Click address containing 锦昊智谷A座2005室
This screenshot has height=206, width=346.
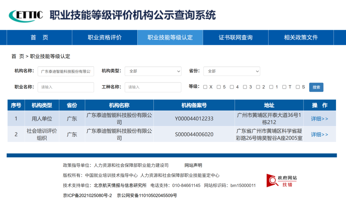(x=269, y=134)
